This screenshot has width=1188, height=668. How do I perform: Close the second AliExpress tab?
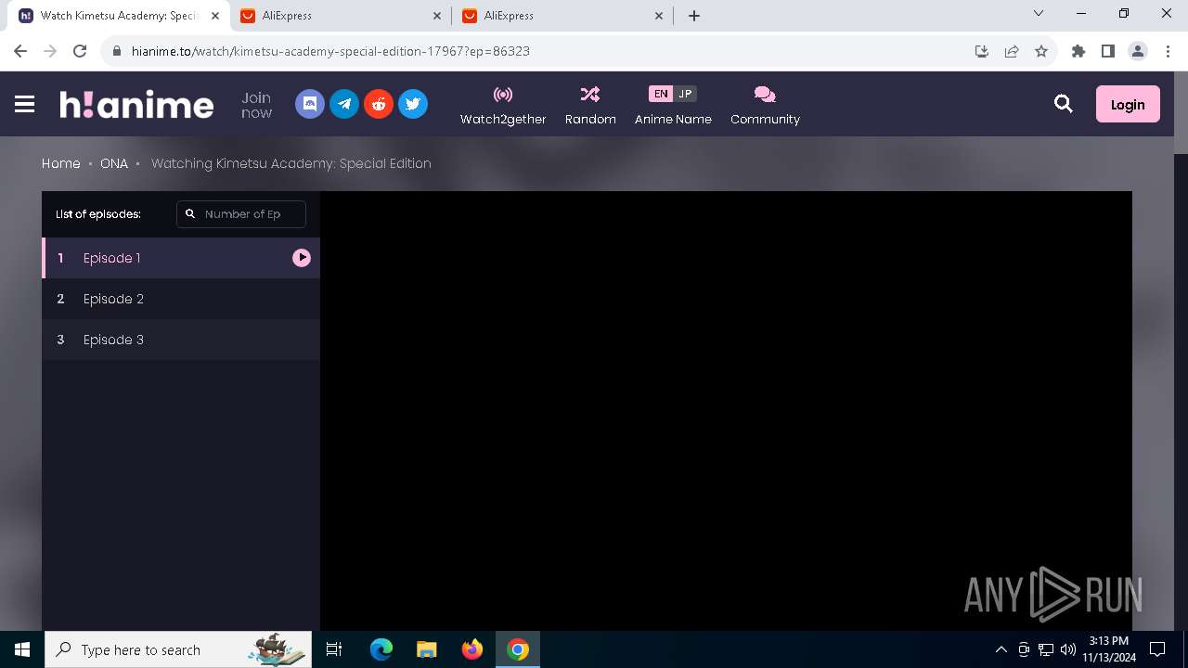click(660, 16)
